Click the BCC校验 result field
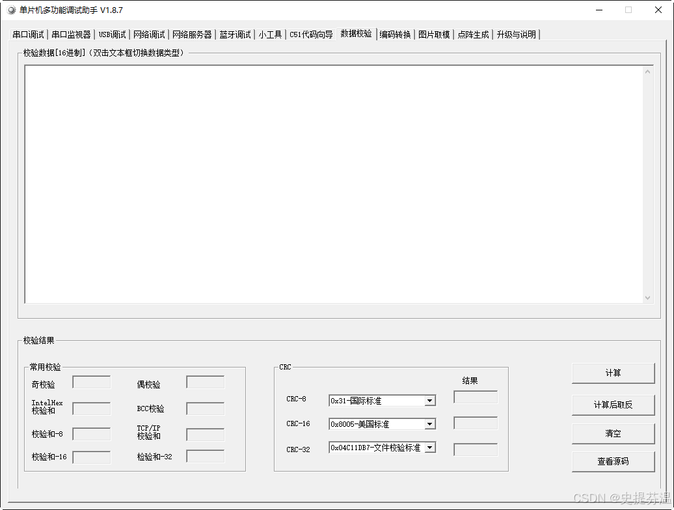The width and height of the screenshot is (674, 510). (206, 409)
